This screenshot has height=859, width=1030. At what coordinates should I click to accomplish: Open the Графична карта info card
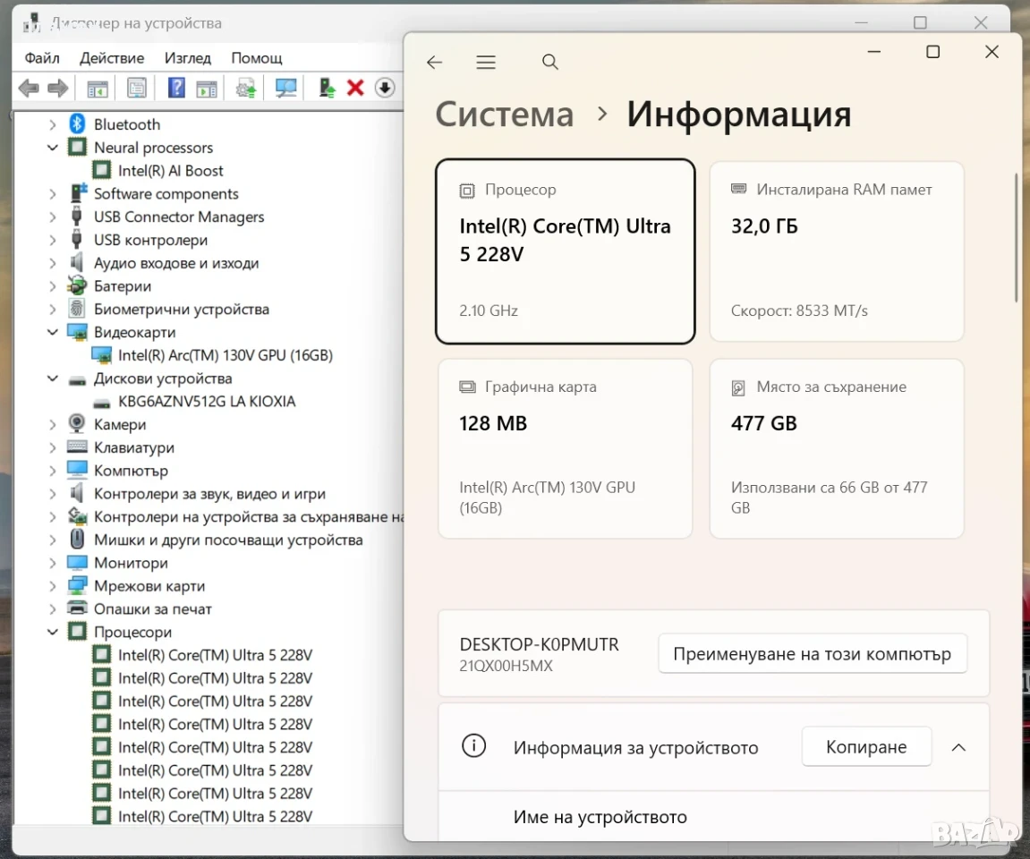[565, 448]
